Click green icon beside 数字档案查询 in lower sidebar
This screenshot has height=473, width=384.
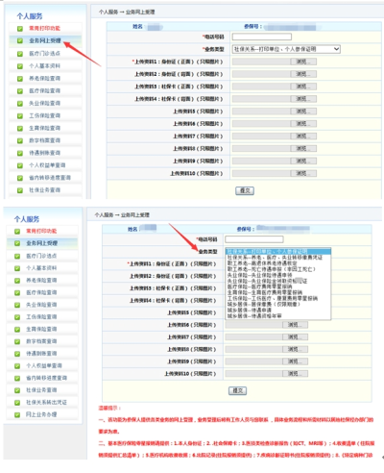[17, 341]
